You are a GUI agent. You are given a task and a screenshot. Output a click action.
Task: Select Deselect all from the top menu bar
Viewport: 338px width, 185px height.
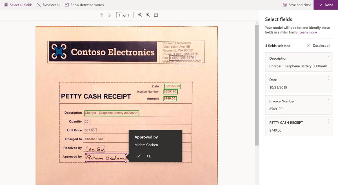pyautogui.click(x=48, y=5)
